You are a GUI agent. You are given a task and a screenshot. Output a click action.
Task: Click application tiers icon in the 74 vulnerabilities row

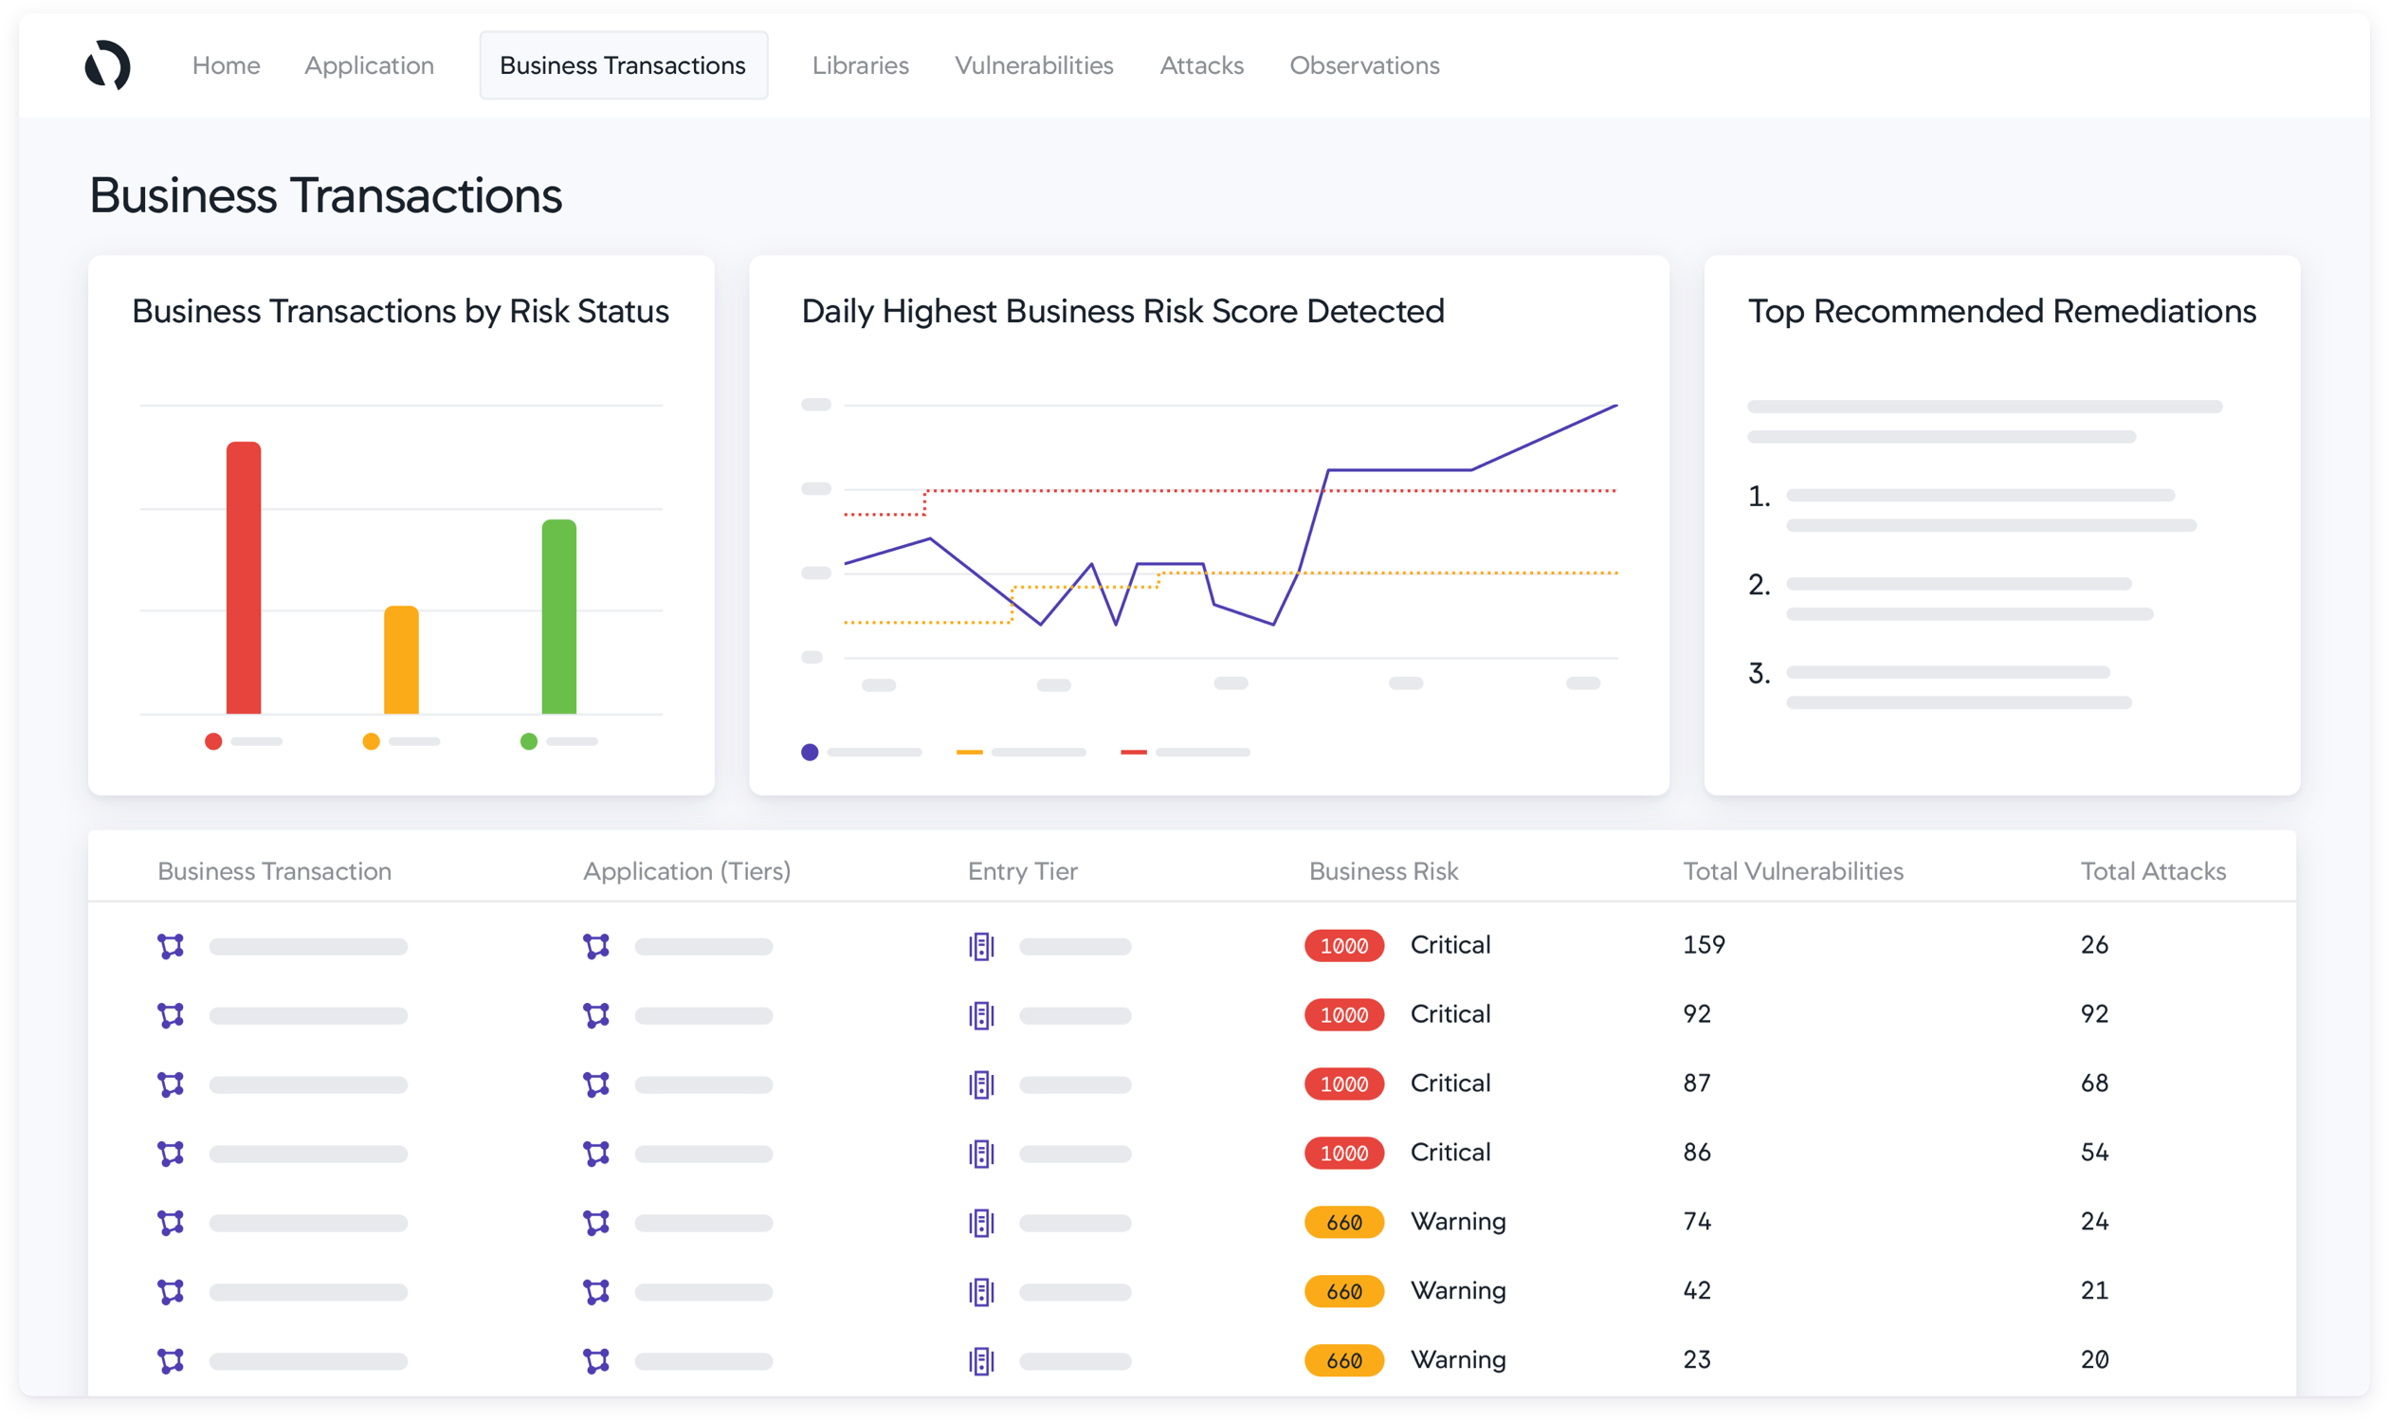596,1223
